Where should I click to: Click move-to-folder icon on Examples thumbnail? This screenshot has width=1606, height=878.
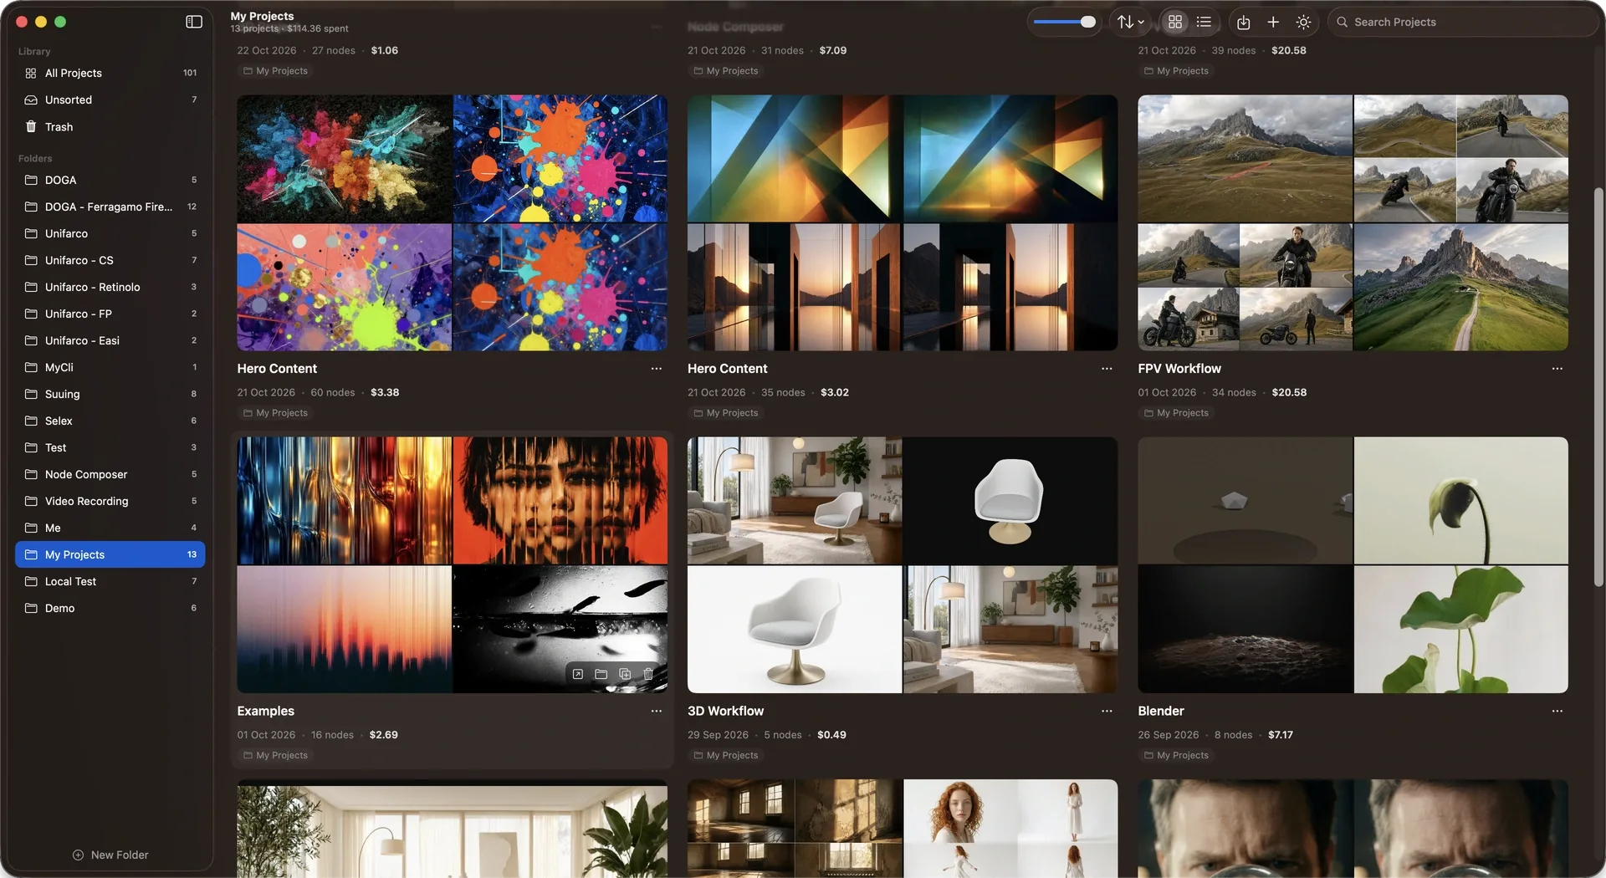coord(601,673)
